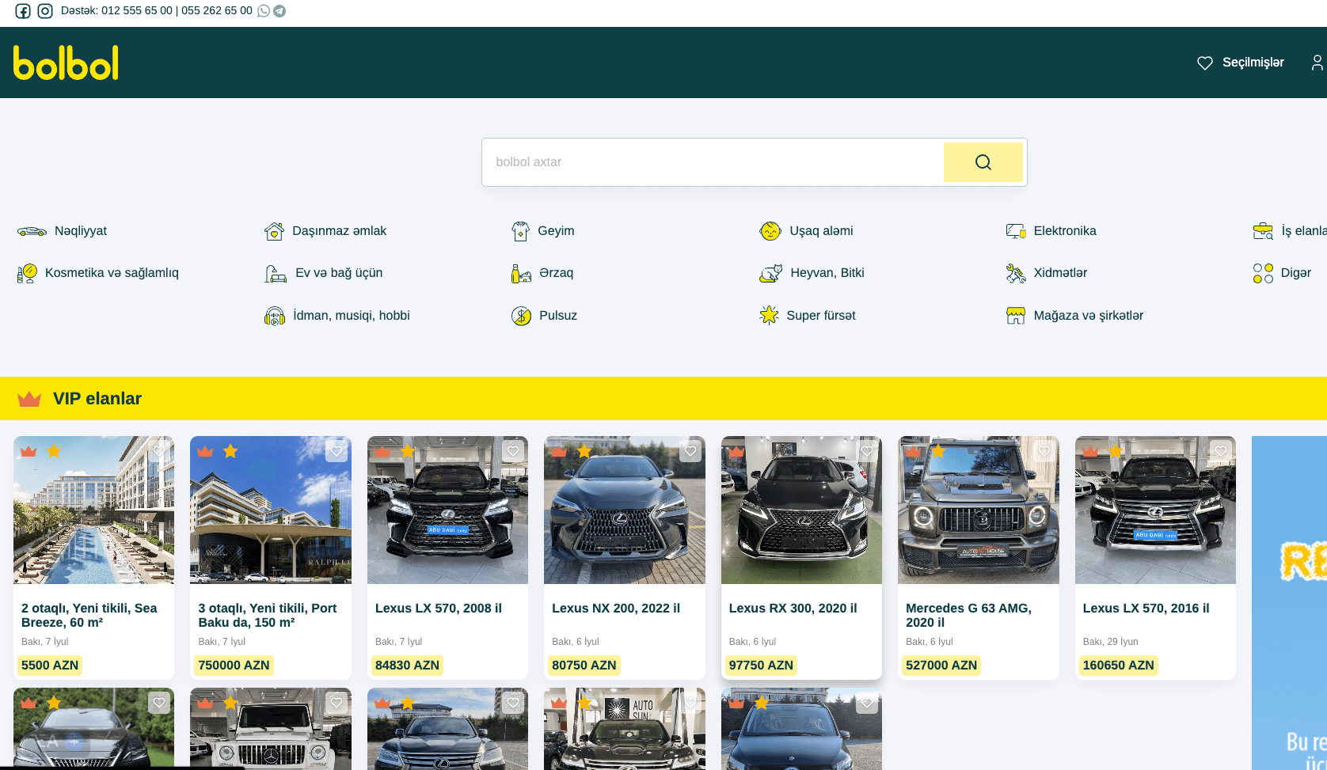Screen dimensions: 1327x770
Task: Open the Instagram page icon
Action: (45, 11)
